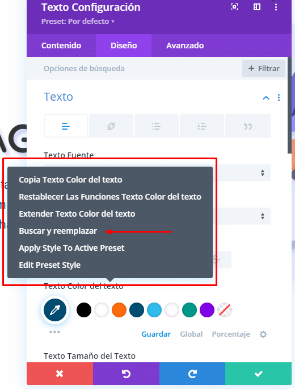
Task: Pick the dark blue color swatch
Action: coord(137,310)
